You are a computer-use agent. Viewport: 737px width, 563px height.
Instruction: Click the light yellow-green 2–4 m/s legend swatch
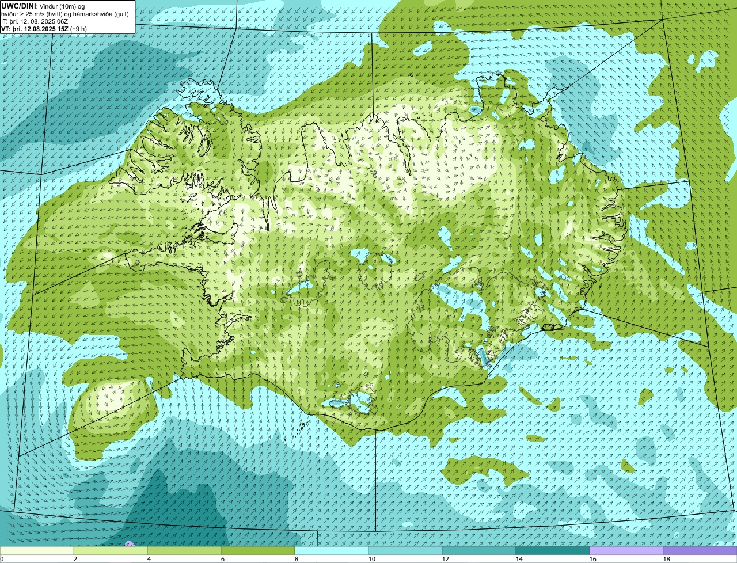111,551
